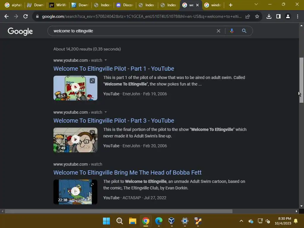Click the 'About 14,200 results' text

[x=87, y=49]
